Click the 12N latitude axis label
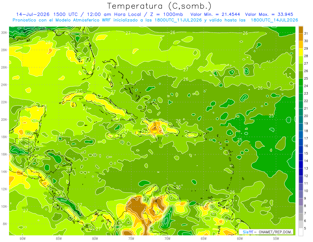Viewport: 313px width, 242px height. tap(4, 189)
